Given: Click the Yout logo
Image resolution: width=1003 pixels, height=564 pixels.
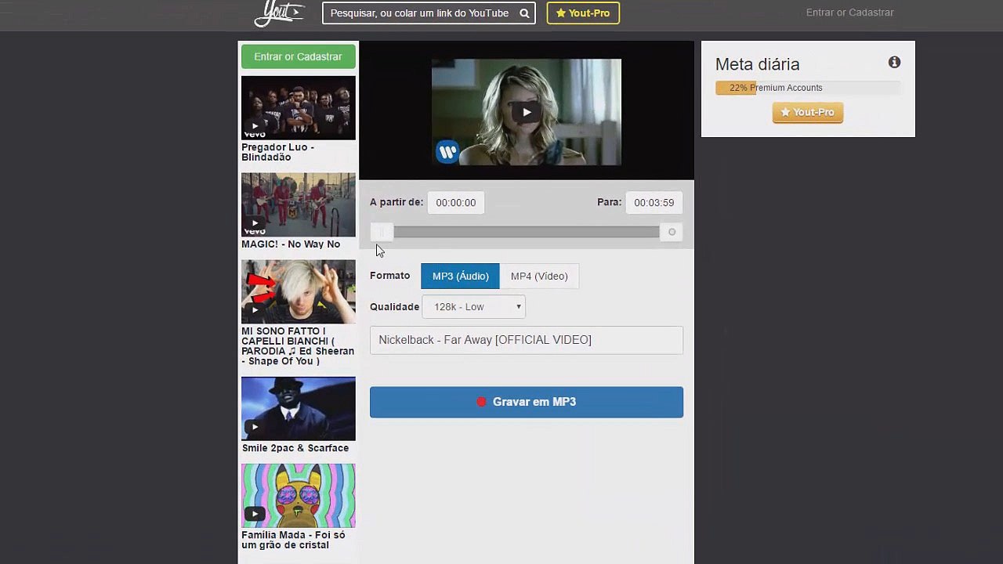Looking at the screenshot, I should [x=278, y=13].
